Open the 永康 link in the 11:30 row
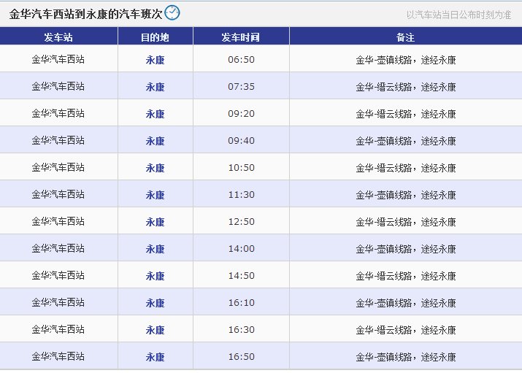Screen dimensions: 522x373 [x=155, y=195]
